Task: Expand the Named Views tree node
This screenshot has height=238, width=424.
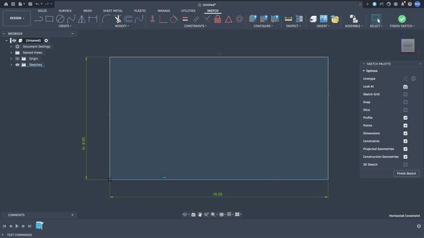Action: point(11,53)
